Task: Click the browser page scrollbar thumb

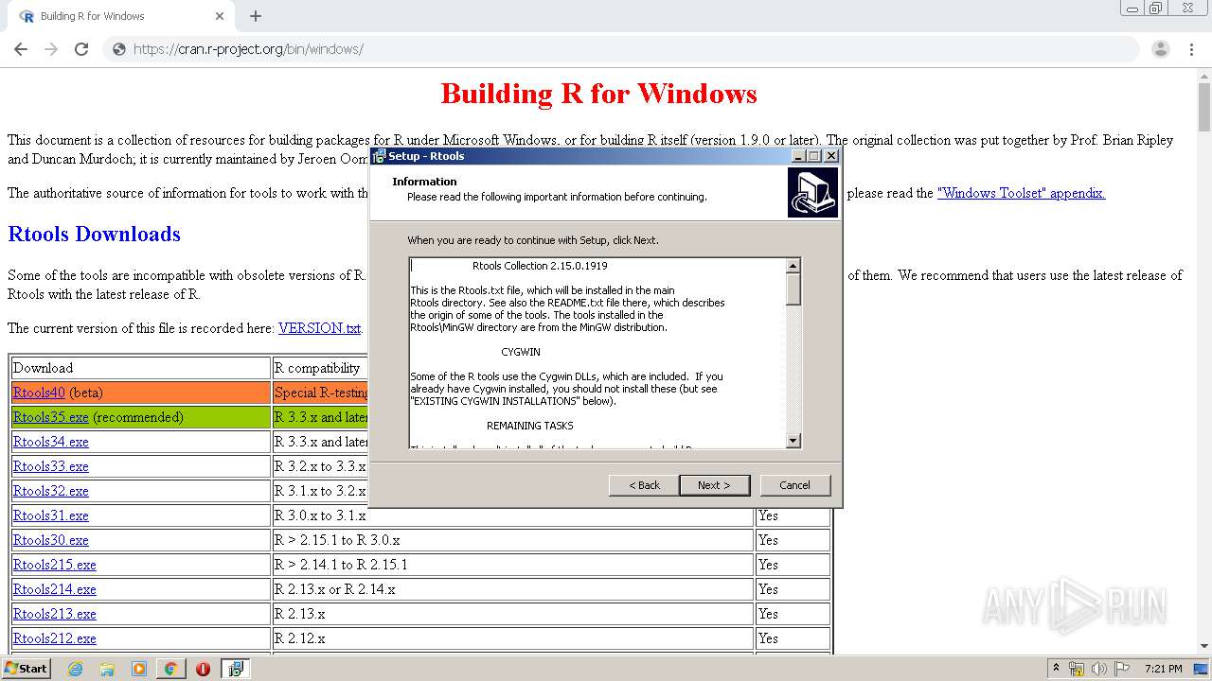Action: tap(1203, 108)
